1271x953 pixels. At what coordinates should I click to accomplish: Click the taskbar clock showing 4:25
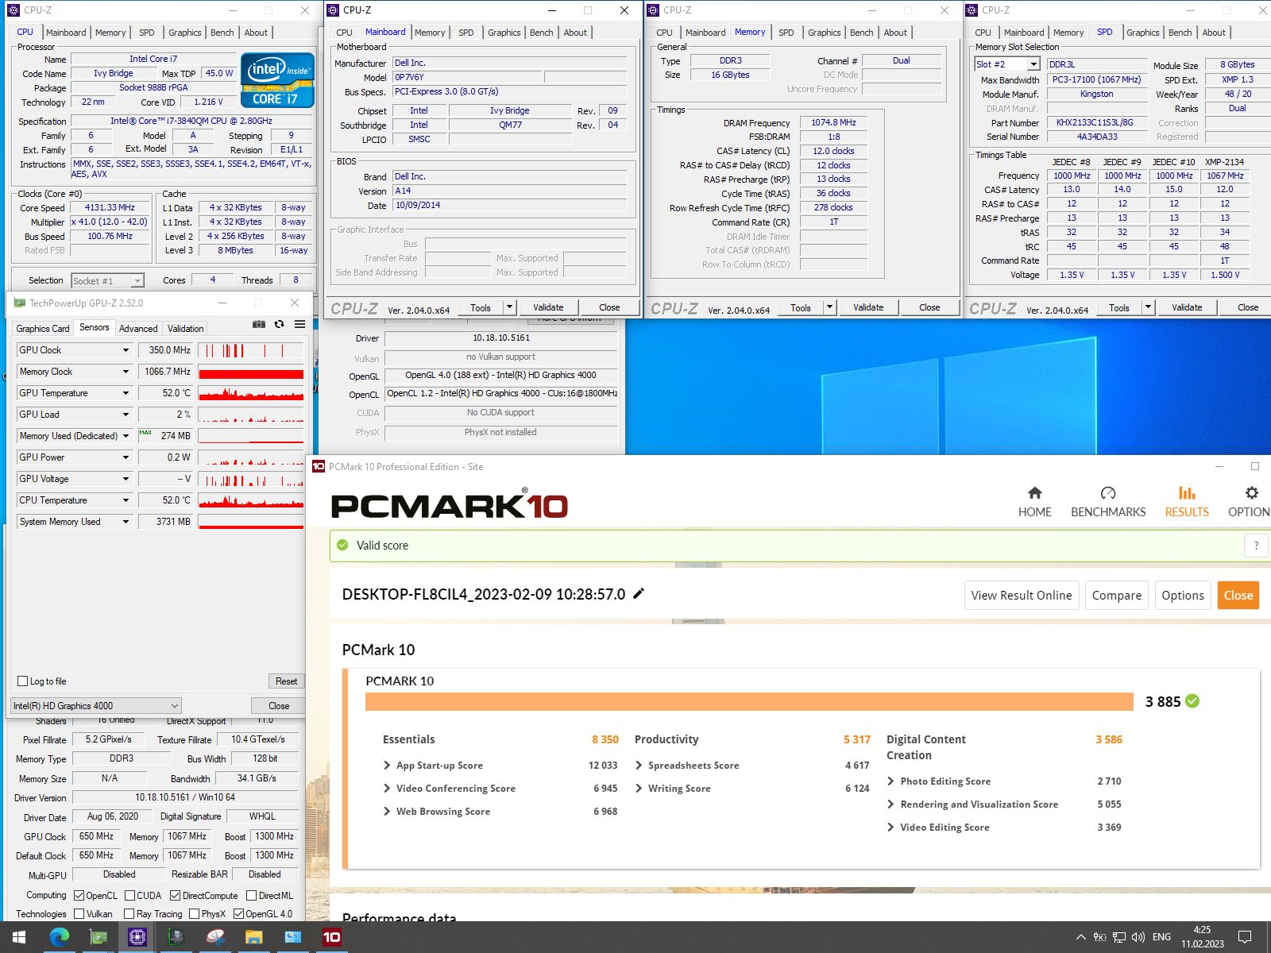pyautogui.click(x=1202, y=937)
